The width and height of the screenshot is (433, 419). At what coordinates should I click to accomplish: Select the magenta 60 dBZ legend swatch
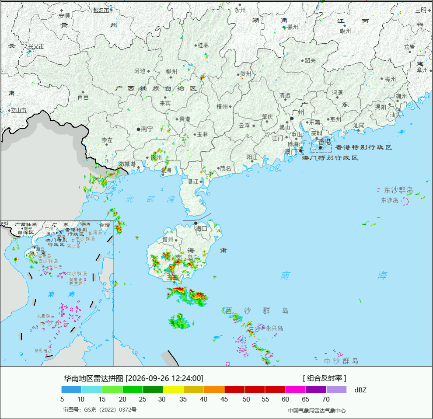pos(296,389)
